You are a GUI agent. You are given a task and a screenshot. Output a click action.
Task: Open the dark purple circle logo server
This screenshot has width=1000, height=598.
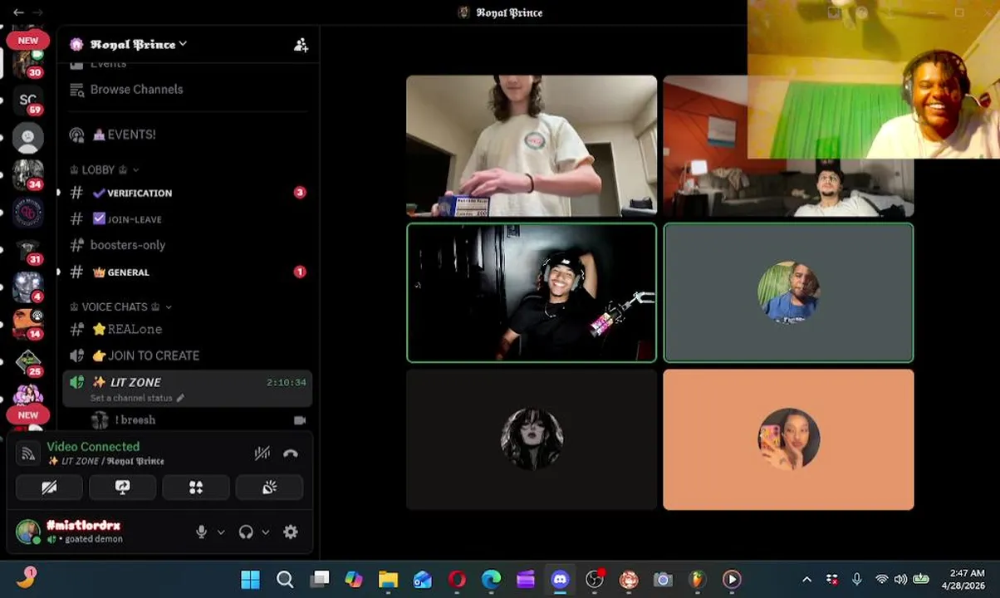click(x=28, y=213)
